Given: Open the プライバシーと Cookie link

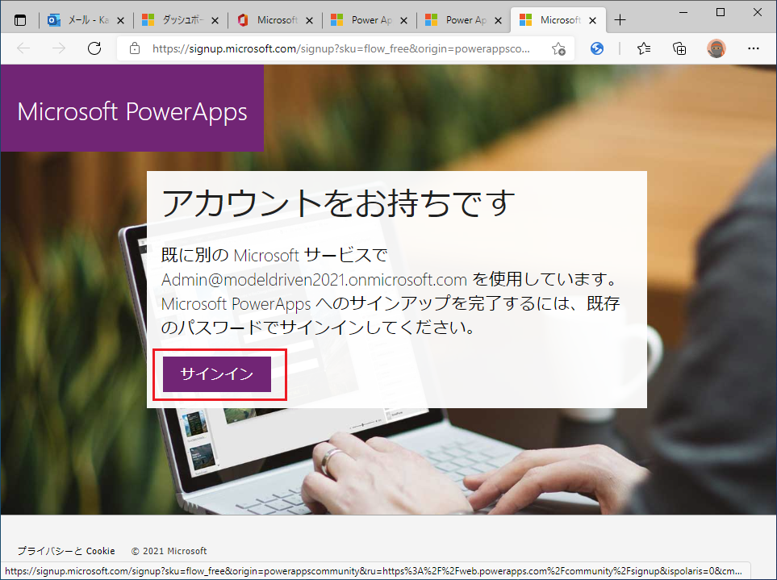Looking at the screenshot, I should (x=66, y=551).
